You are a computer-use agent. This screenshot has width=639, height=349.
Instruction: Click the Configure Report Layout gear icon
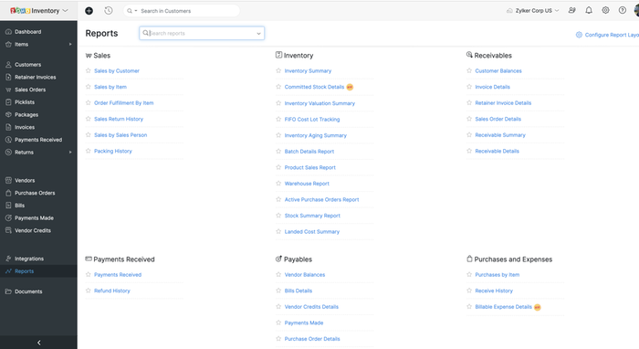pos(579,35)
